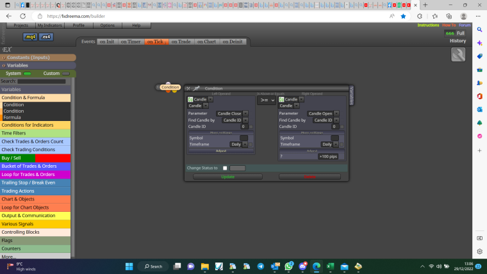Refresh the fxdreema page
Viewport: 487px width, 274px height.
point(22,16)
